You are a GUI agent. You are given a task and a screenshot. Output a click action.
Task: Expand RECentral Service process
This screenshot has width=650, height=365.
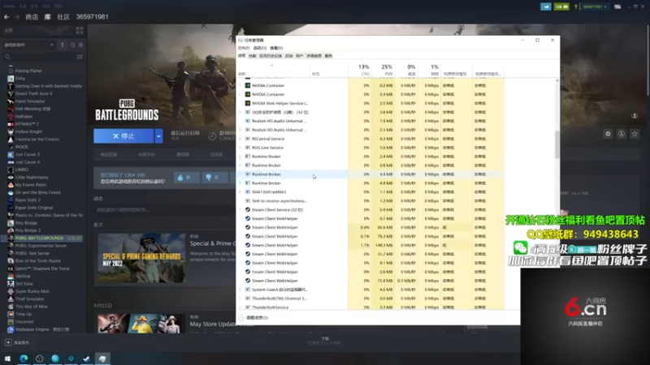coord(240,139)
